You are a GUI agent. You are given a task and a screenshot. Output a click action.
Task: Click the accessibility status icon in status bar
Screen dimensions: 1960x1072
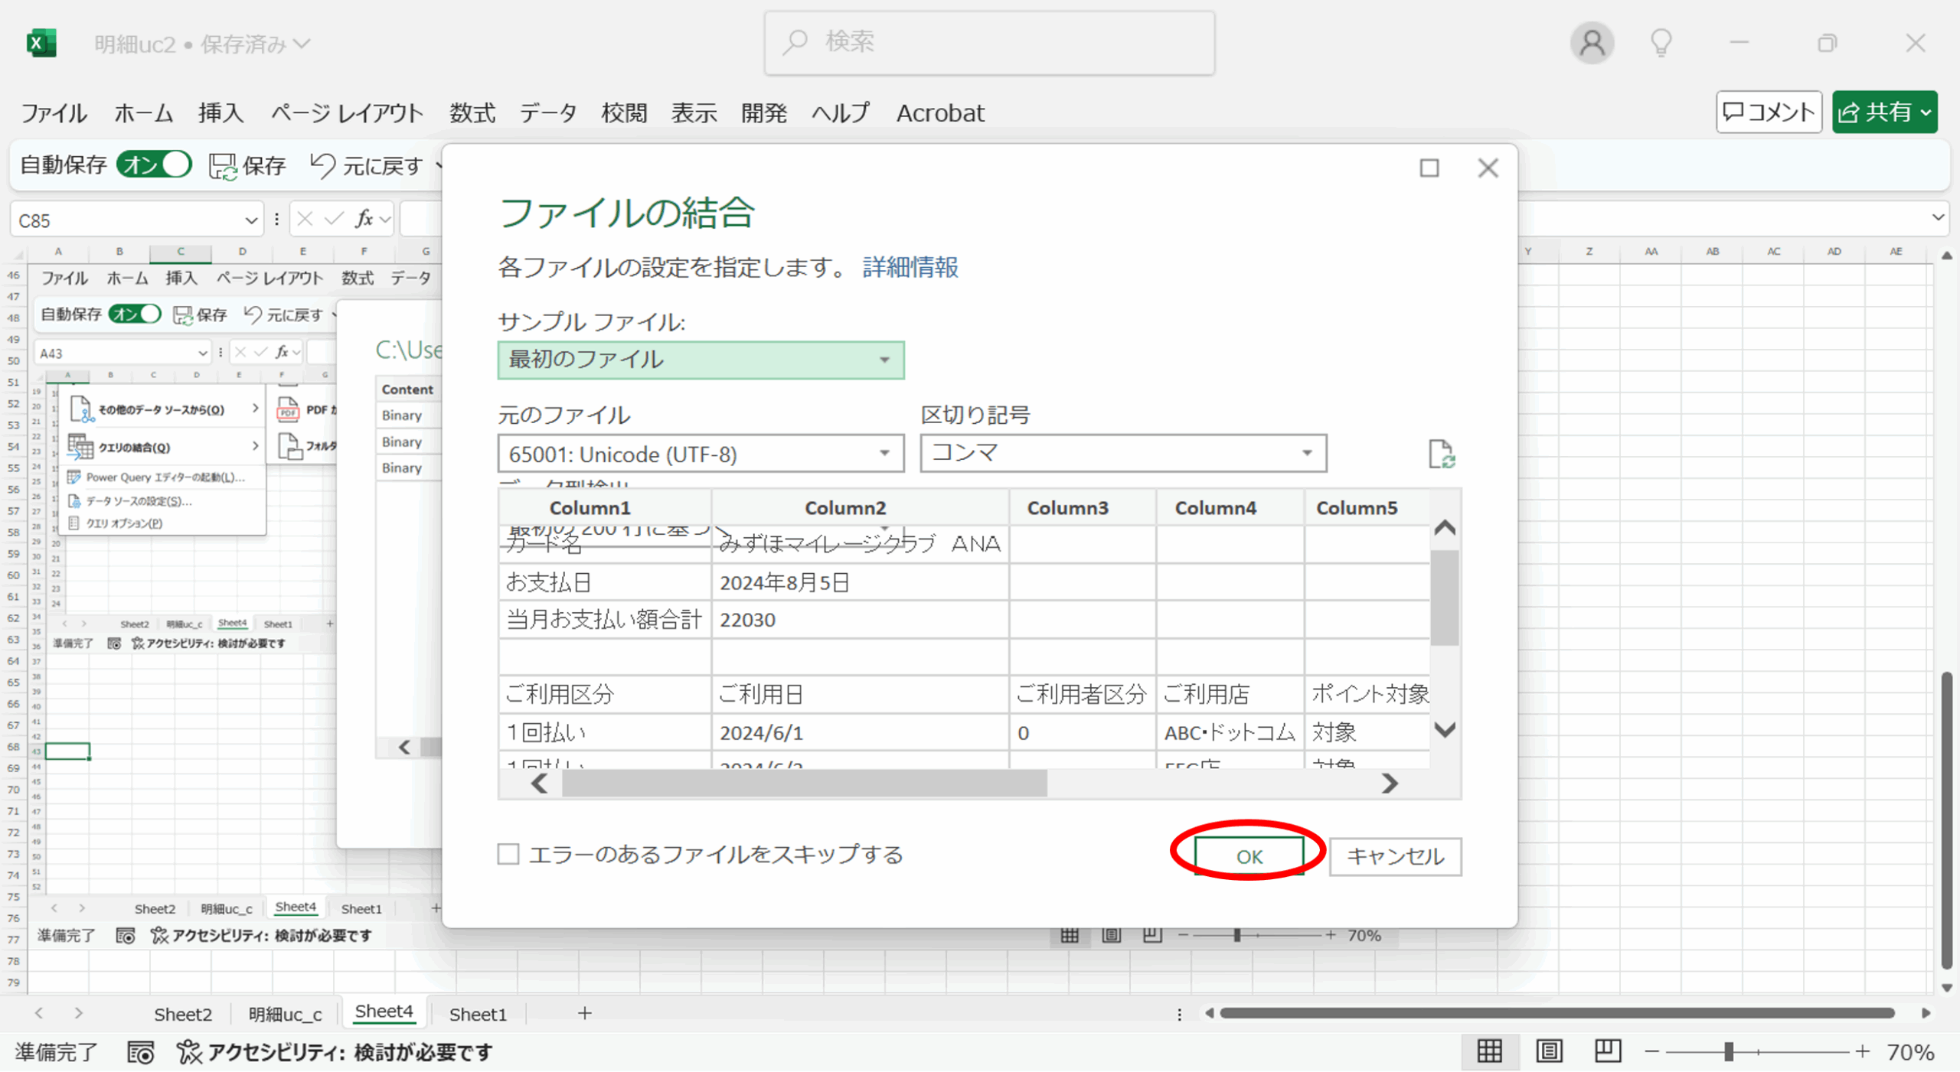point(189,1052)
